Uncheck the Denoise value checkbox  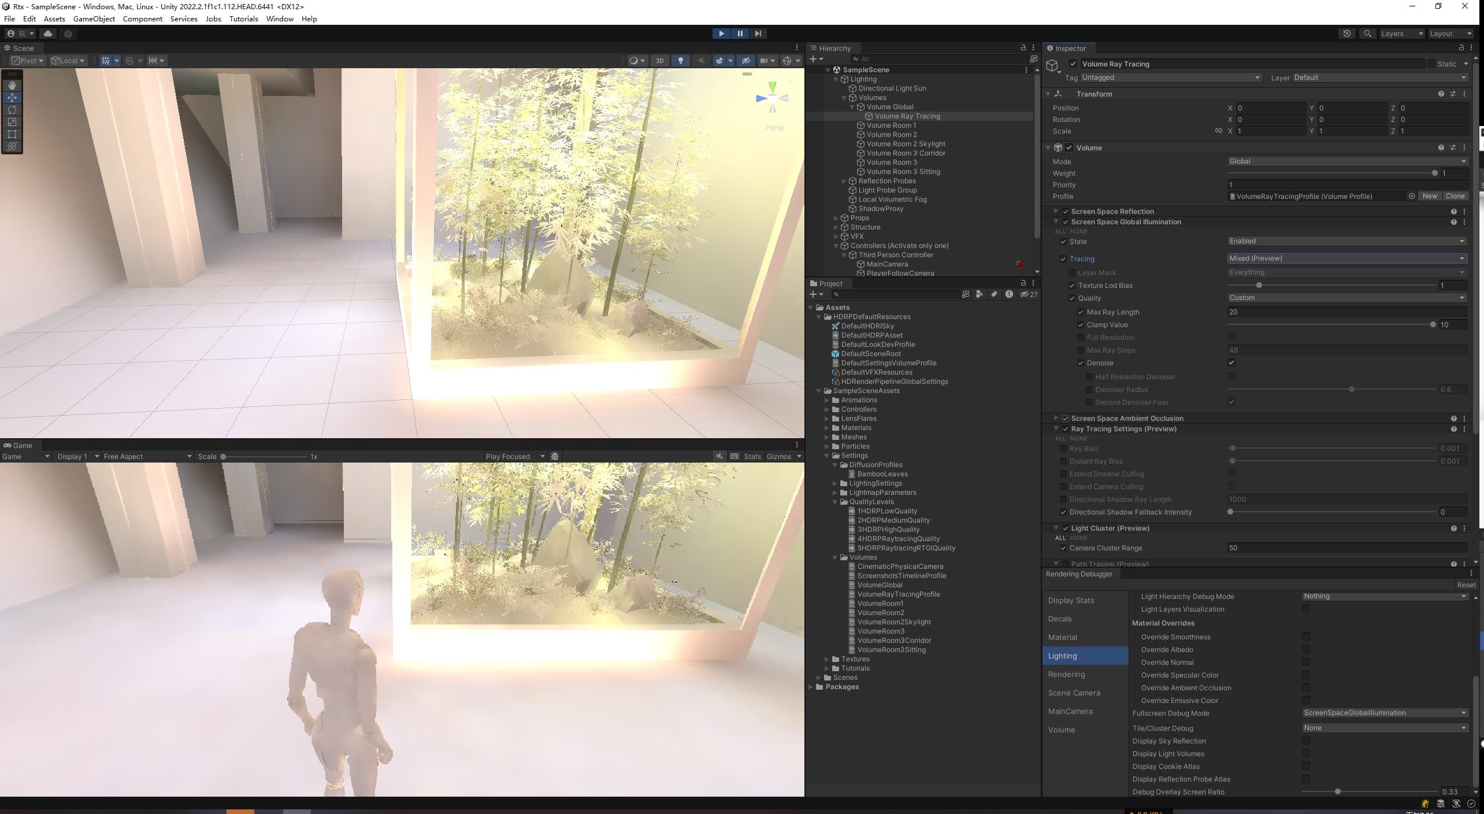point(1231,362)
